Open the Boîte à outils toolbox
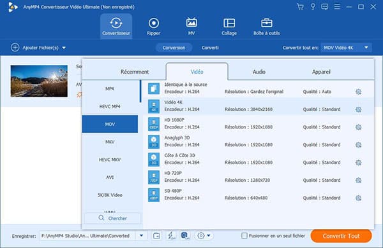 (266, 26)
